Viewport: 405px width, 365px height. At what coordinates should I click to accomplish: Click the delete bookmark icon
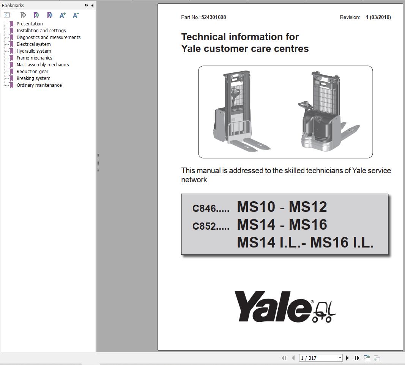coord(23,15)
